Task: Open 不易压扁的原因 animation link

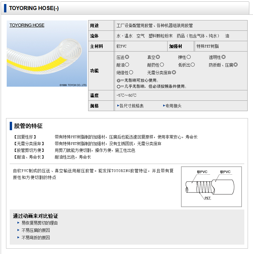Action: tap(36, 230)
